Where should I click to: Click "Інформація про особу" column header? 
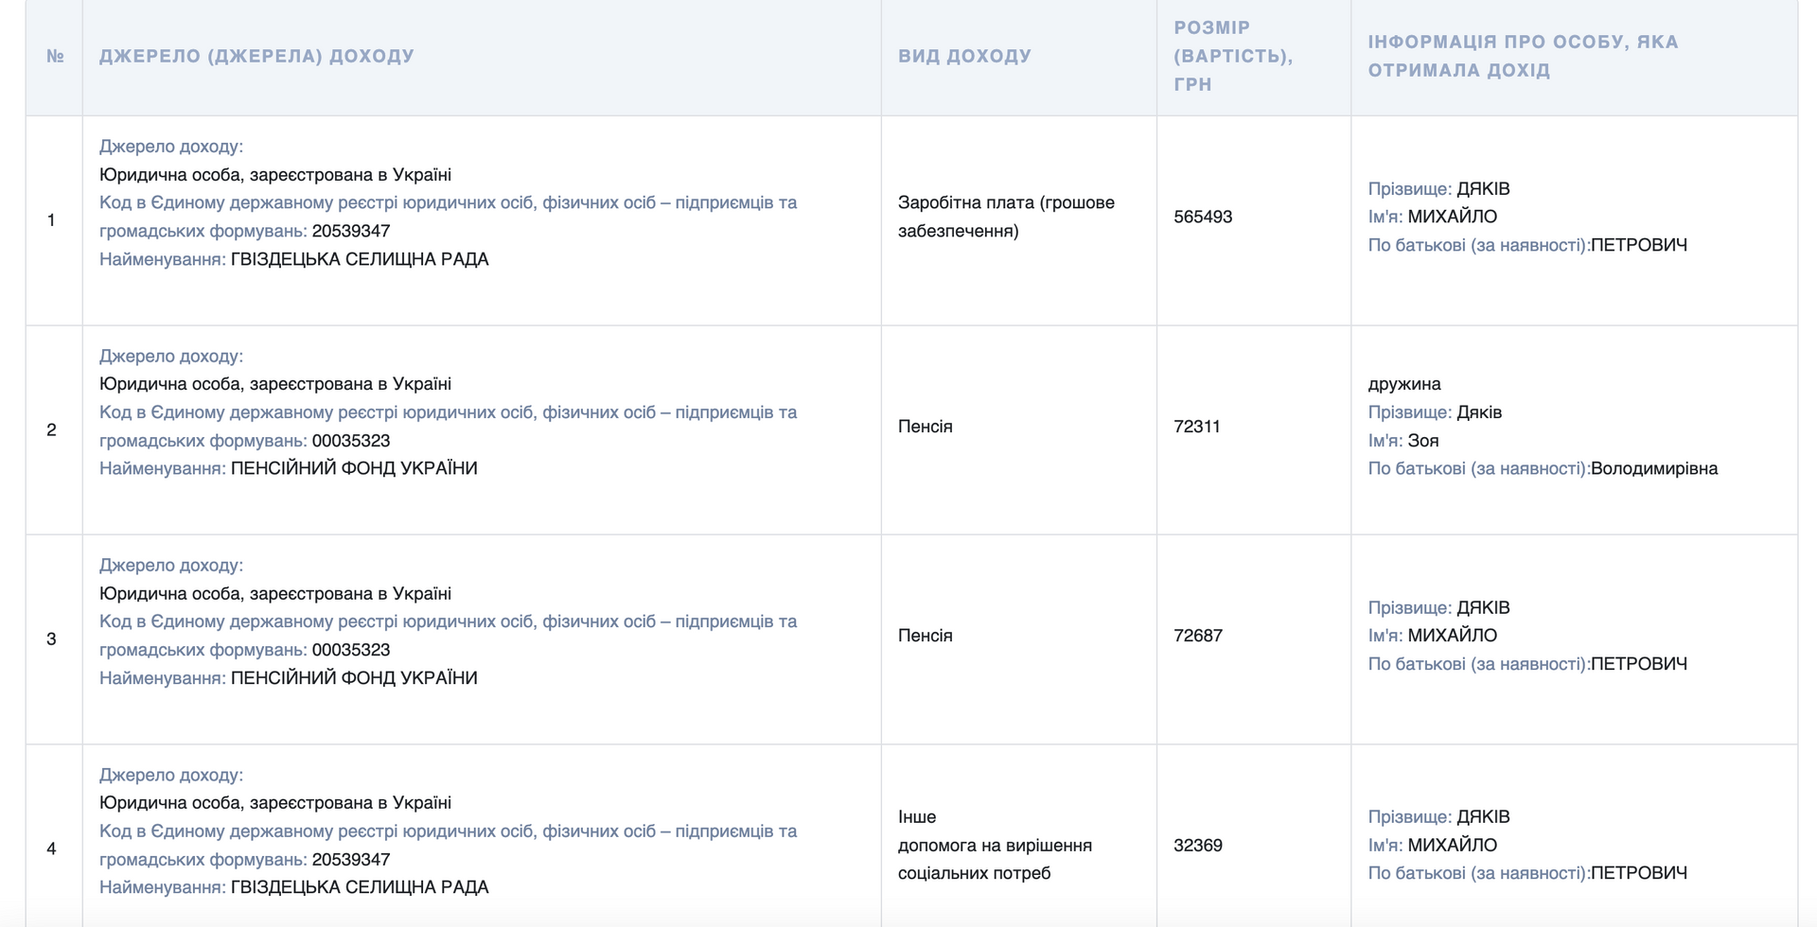pos(1522,57)
